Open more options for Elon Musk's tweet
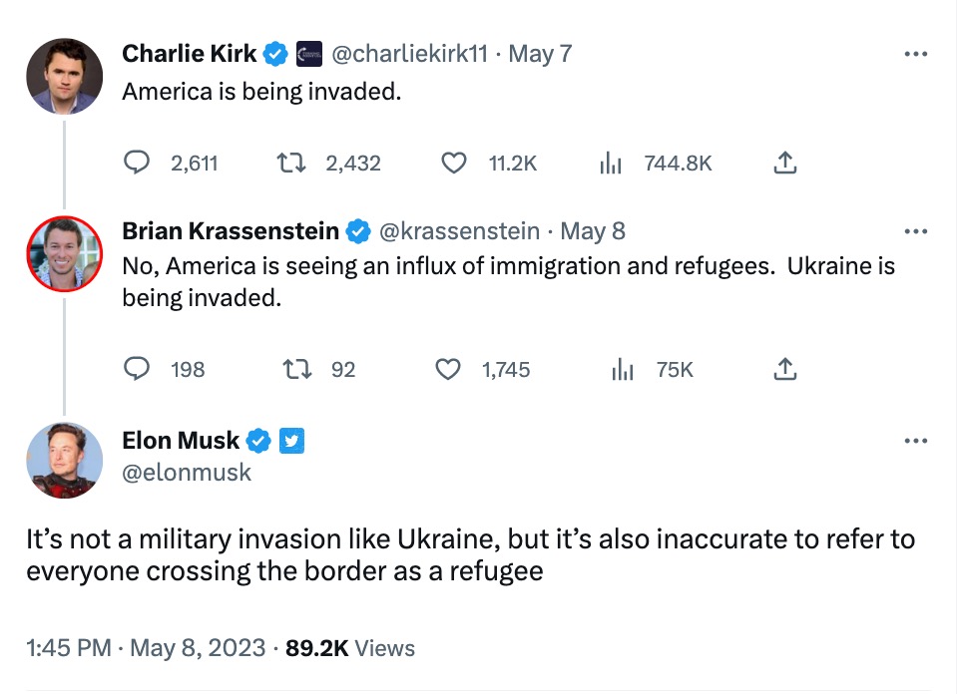The image size is (964, 694). coord(915,441)
